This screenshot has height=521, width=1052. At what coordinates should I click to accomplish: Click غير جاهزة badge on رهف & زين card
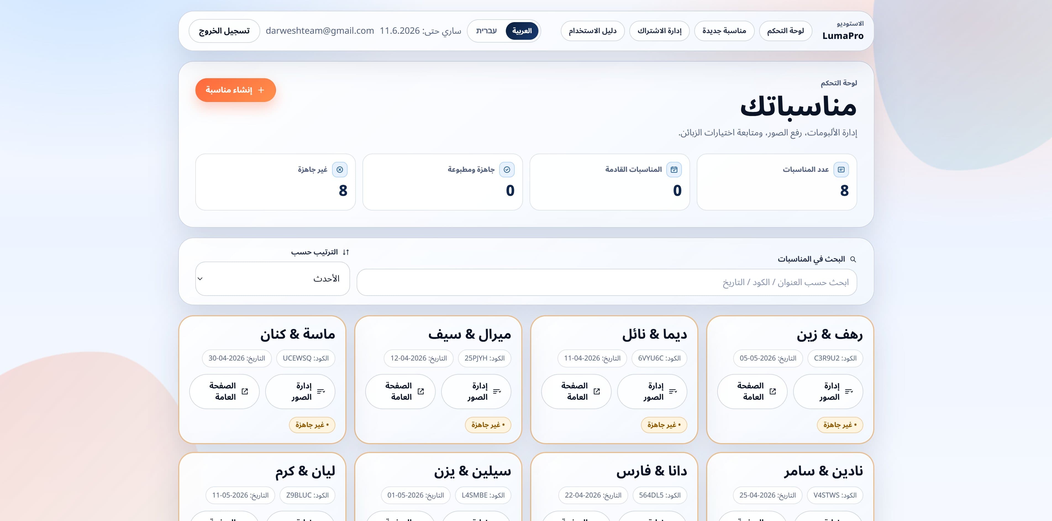(x=840, y=425)
